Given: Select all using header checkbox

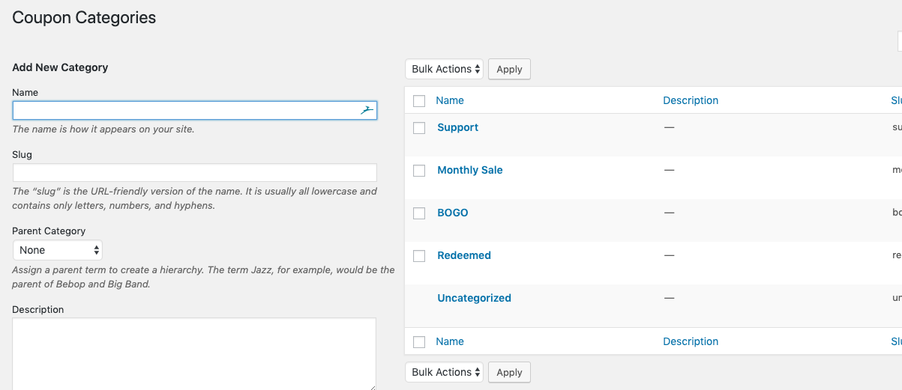Looking at the screenshot, I should (x=419, y=101).
